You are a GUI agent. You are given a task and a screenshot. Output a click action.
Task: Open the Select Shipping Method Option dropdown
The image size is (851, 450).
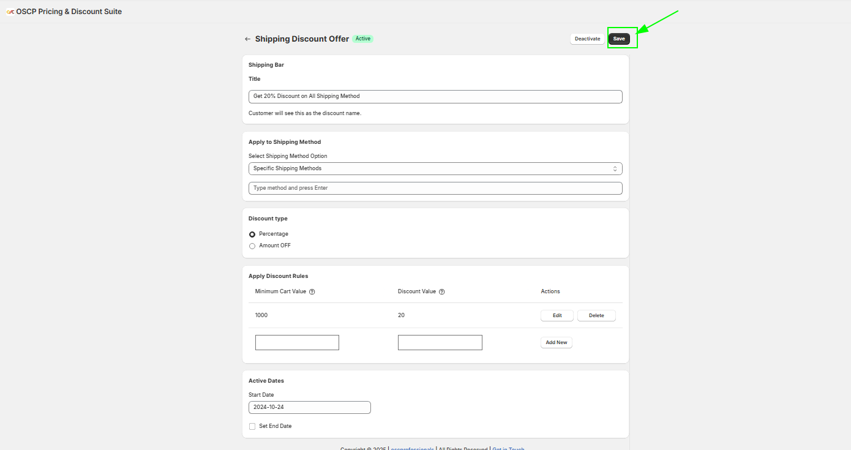tap(435, 168)
